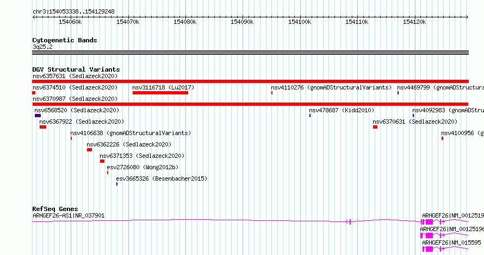Viewport: 484px width, 255px height.
Task: Click the 154090k ruler label
Action: pyautogui.click(x=243, y=22)
